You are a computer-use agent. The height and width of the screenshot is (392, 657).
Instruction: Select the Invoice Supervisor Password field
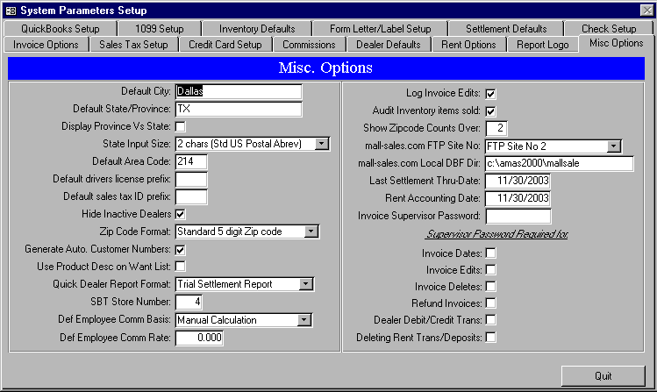click(x=518, y=216)
